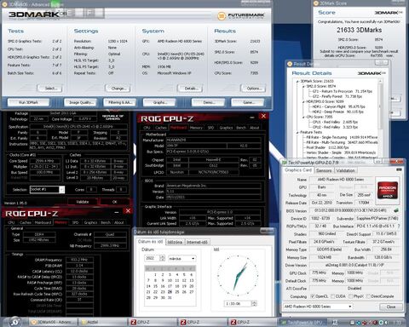Switch to the Validation tab in GPU-Z
Image resolution: width=409 pixels, height=327 pixels.
[345, 170]
